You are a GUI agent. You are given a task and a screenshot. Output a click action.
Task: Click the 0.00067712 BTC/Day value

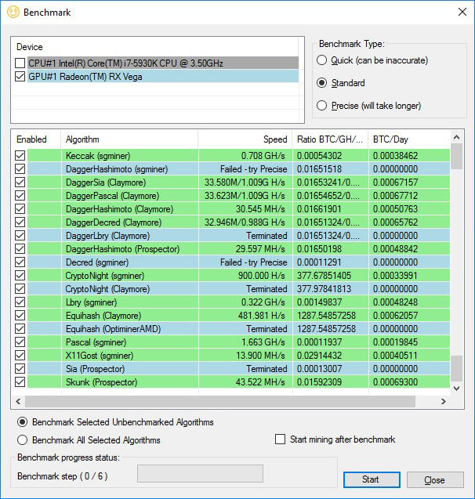pyautogui.click(x=395, y=195)
